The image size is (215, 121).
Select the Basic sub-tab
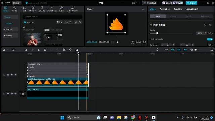coord(158,16)
